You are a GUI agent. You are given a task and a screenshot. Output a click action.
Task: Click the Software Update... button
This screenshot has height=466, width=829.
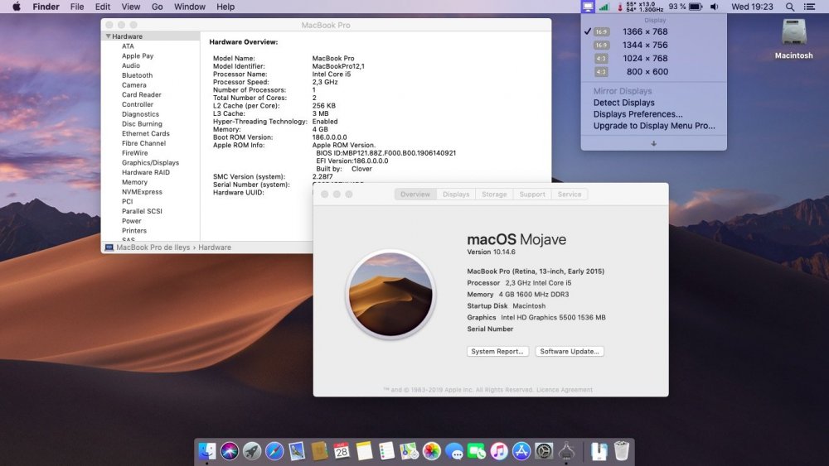[570, 352]
